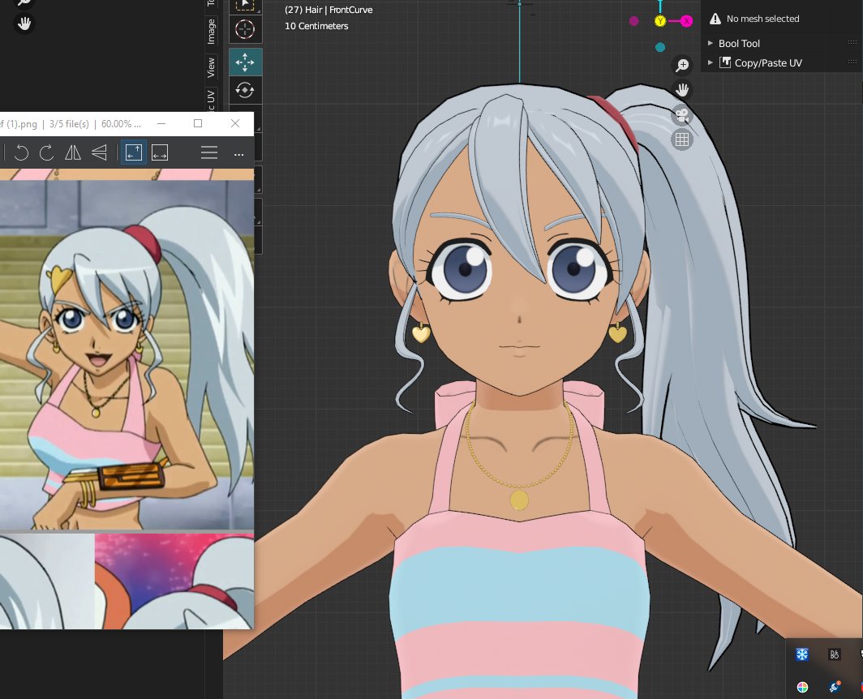Flip image horizontally in the viewer
863x699 pixels.
(x=73, y=152)
